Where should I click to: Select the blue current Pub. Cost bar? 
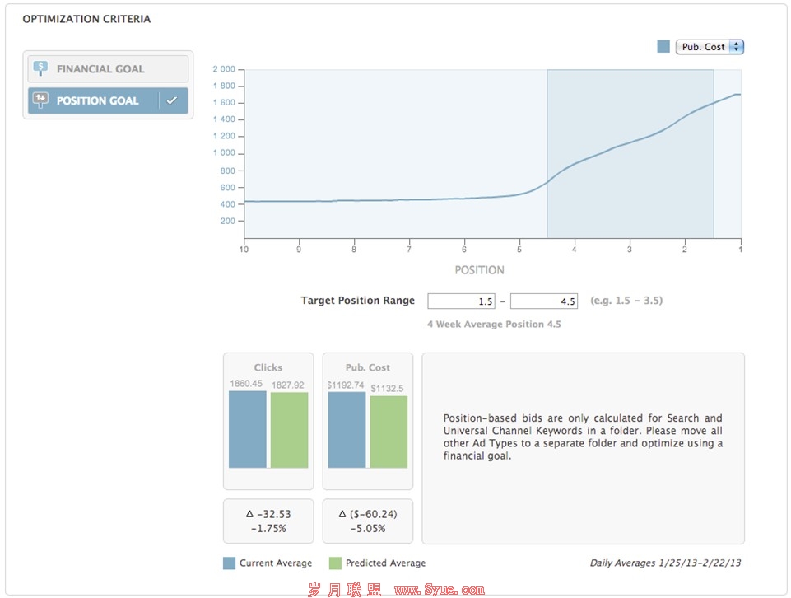pyautogui.click(x=347, y=429)
